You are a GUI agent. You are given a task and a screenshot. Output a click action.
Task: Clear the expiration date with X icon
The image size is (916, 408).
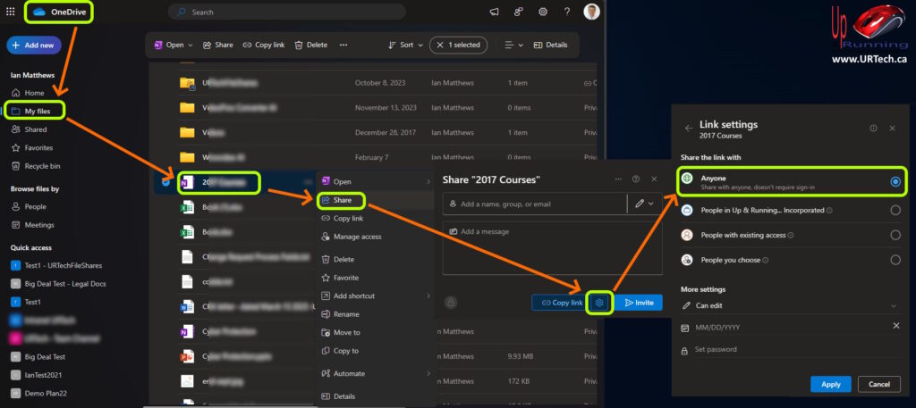pyautogui.click(x=895, y=326)
